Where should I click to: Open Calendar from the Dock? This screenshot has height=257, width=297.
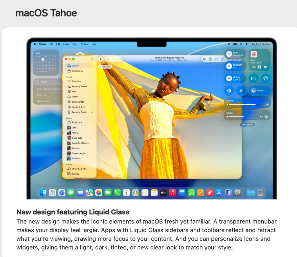pyautogui.click(x=126, y=193)
